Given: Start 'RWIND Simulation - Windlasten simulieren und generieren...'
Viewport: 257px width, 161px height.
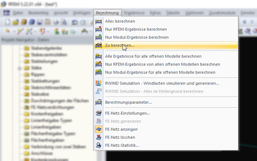Looking at the screenshot, I should (166, 83).
